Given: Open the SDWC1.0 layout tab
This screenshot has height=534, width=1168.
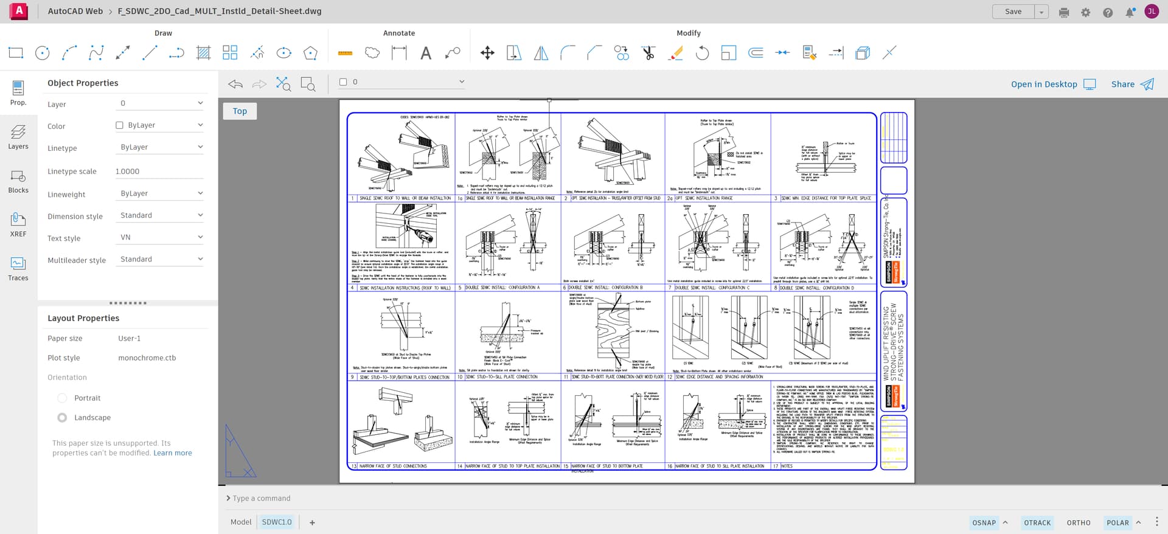Looking at the screenshot, I should 277,522.
